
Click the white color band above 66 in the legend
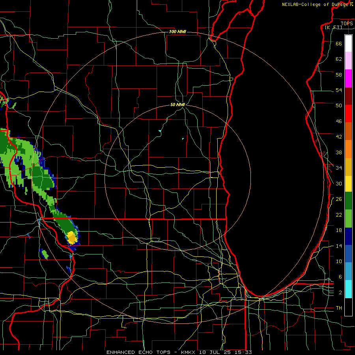[348, 43]
